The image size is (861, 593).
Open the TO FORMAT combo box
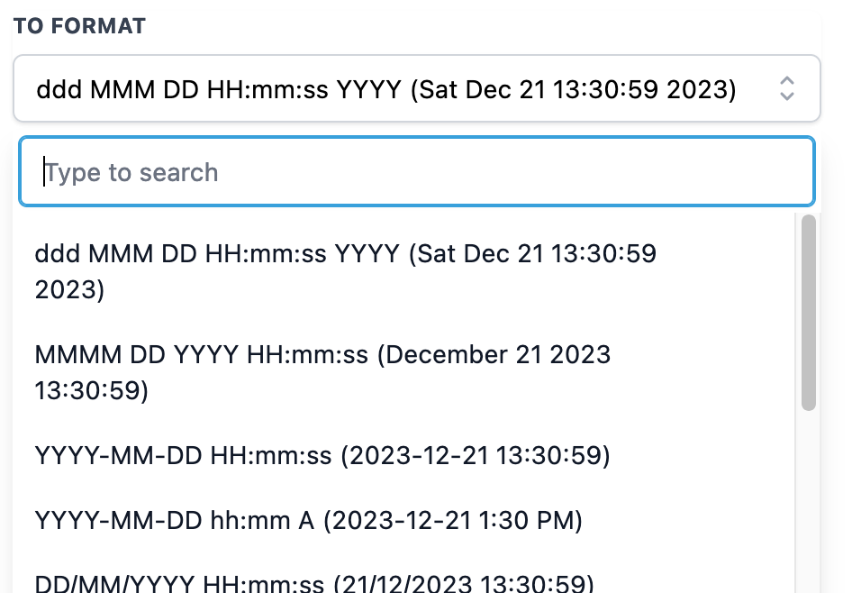tap(417, 88)
